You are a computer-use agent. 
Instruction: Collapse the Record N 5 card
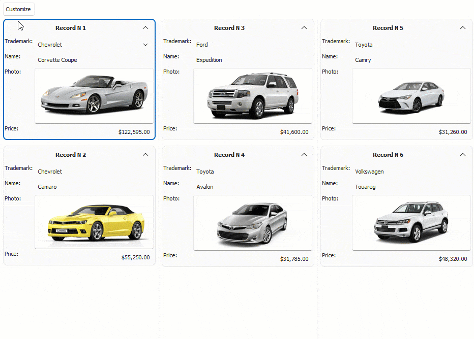coord(462,28)
